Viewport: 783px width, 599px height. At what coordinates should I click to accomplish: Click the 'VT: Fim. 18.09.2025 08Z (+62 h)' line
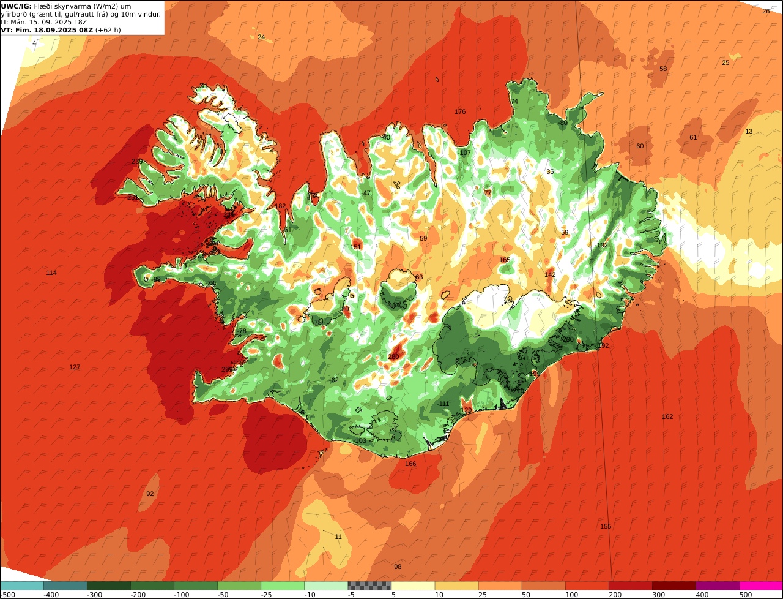pyautogui.click(x=61, y=30)
